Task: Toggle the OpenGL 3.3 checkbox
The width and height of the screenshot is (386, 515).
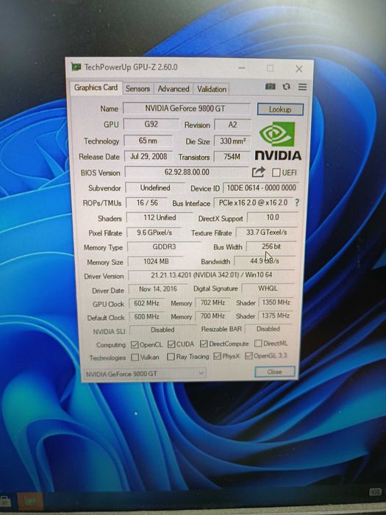Action: coord(249,355)
